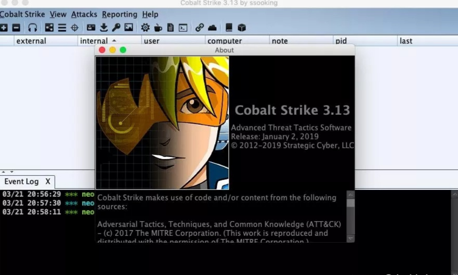Open Screenshots via the picture icon
The width and height of the screenshot is (458, 275).
(129, 28)
